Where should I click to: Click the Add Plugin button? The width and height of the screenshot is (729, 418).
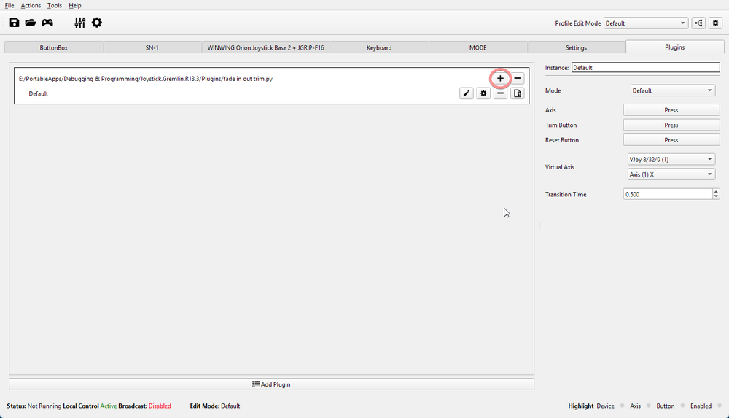[271, 384]
